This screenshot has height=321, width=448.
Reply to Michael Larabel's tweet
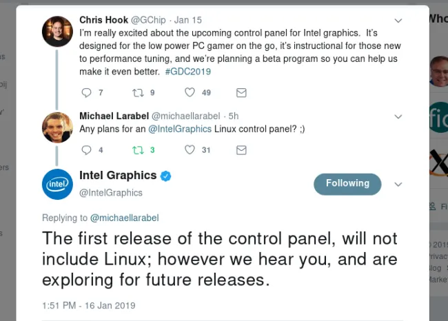(86, 150)
